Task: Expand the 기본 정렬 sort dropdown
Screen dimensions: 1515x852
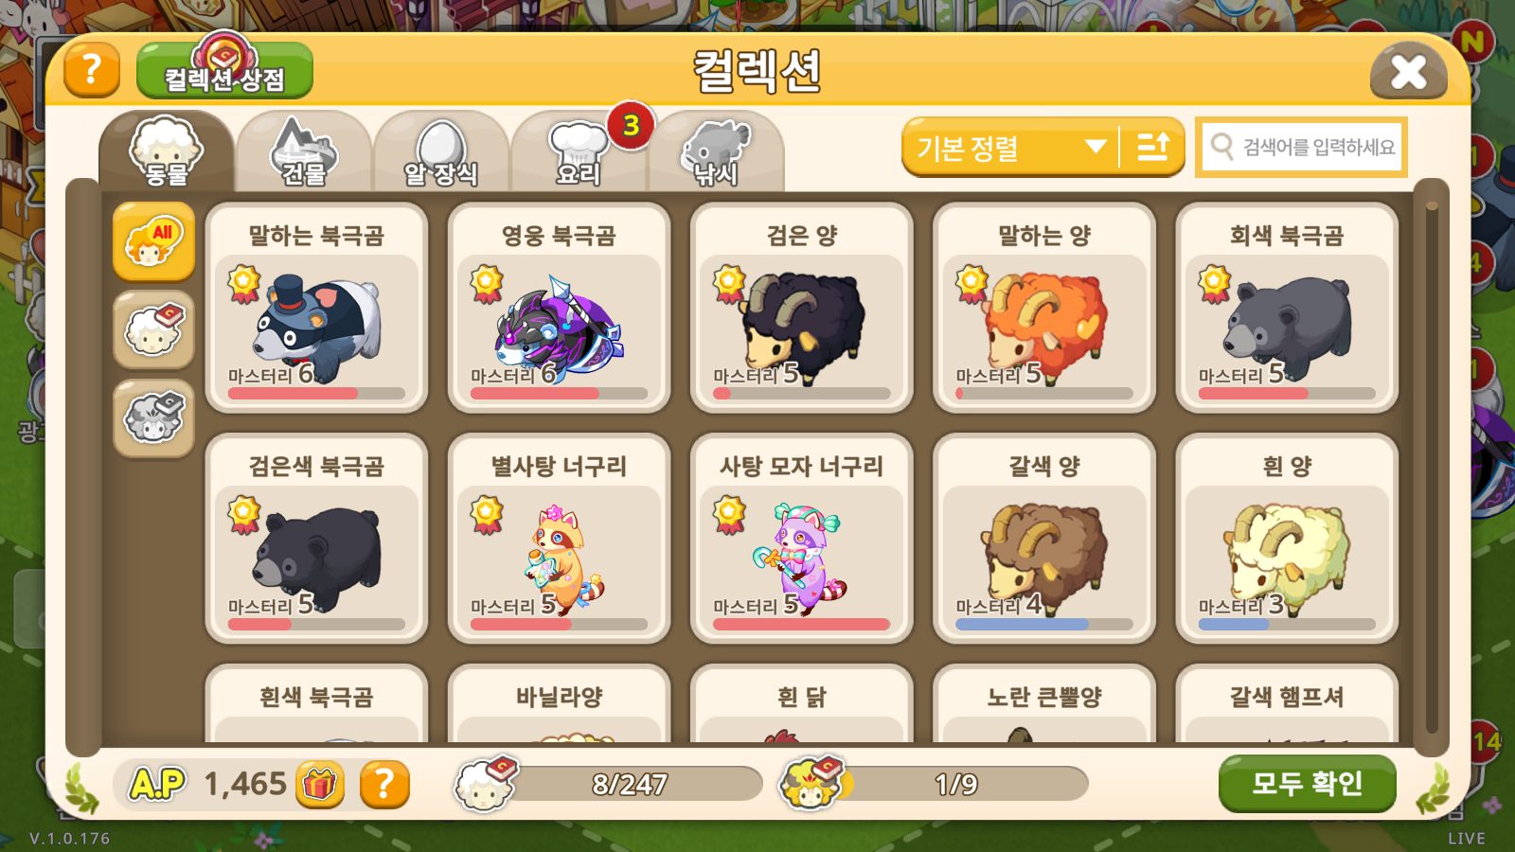Action: tap(1009, 148)
